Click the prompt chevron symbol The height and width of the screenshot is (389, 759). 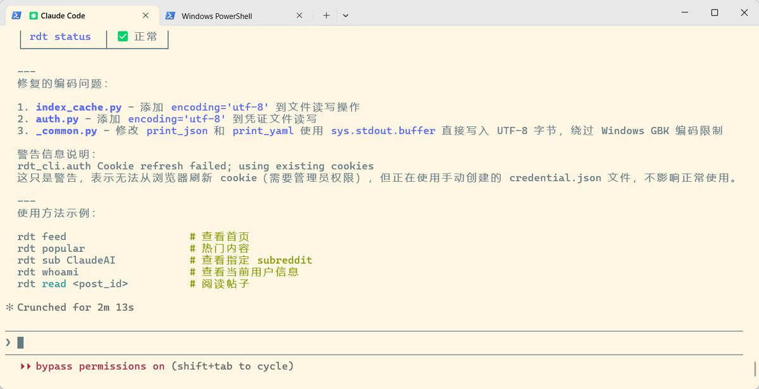pos(8,342)
